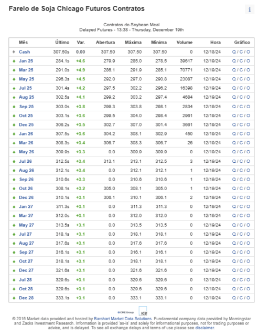Open the Jul 28 contract link
259x336 pixels.
click(25, 280)
